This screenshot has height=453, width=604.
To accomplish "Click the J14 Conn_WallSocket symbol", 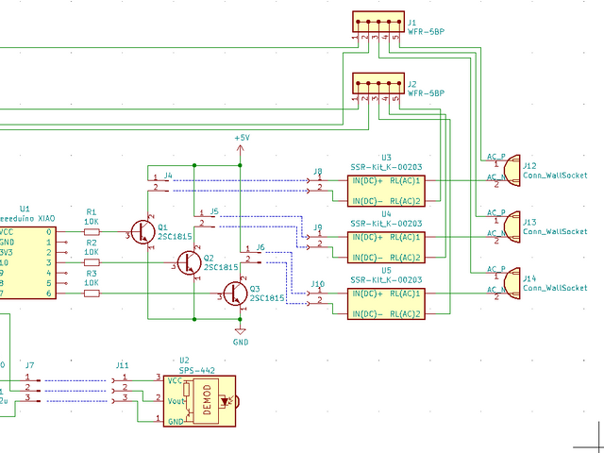I will (512, 283).
